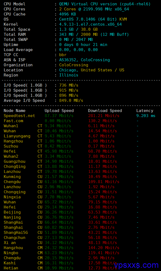Click the vpsxxs.com watermark link
This screenshot has height=271, width=161.
coord(136,265)
